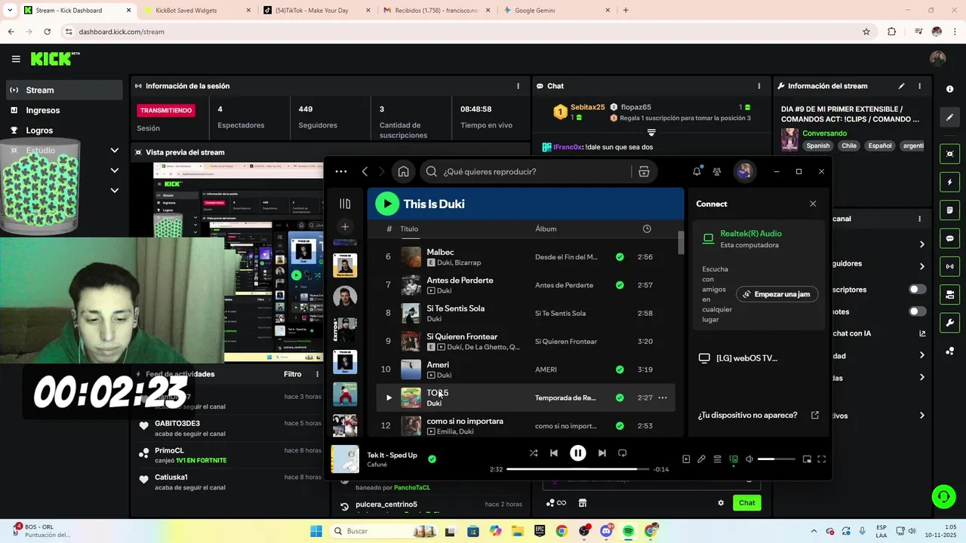Enter Spotify full screen mode
966x543 pixels.
(822, 459)
